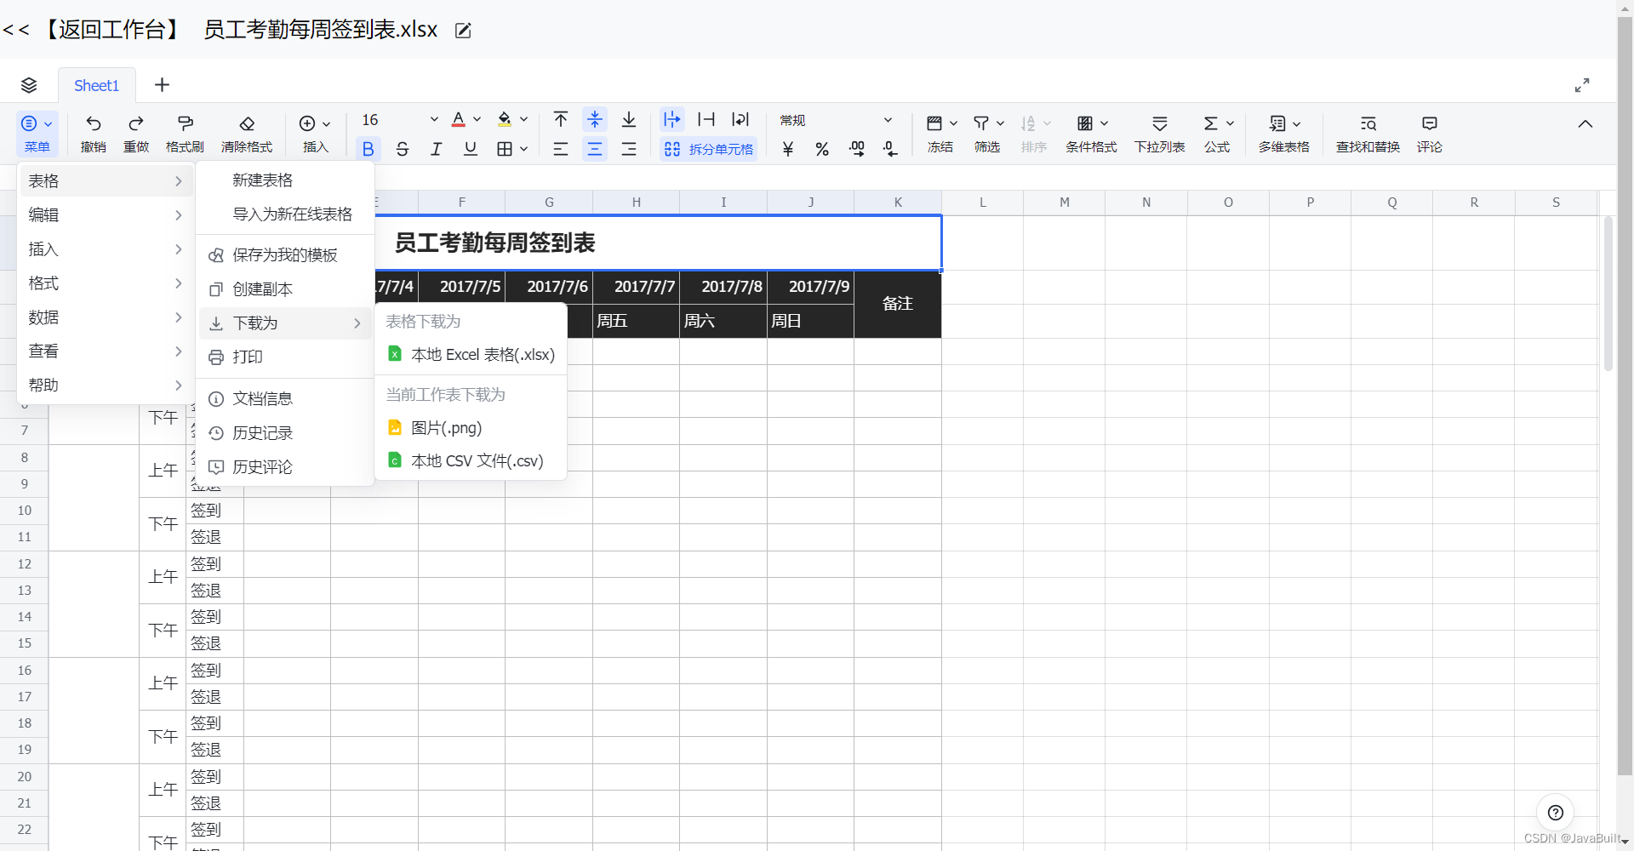
Task: Align text left
Action: [561, 149]
